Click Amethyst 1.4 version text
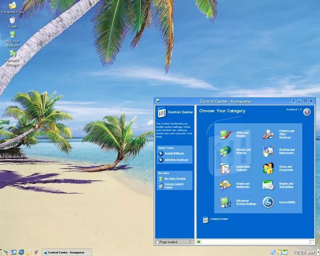320x256 pixels. [294, 109]
